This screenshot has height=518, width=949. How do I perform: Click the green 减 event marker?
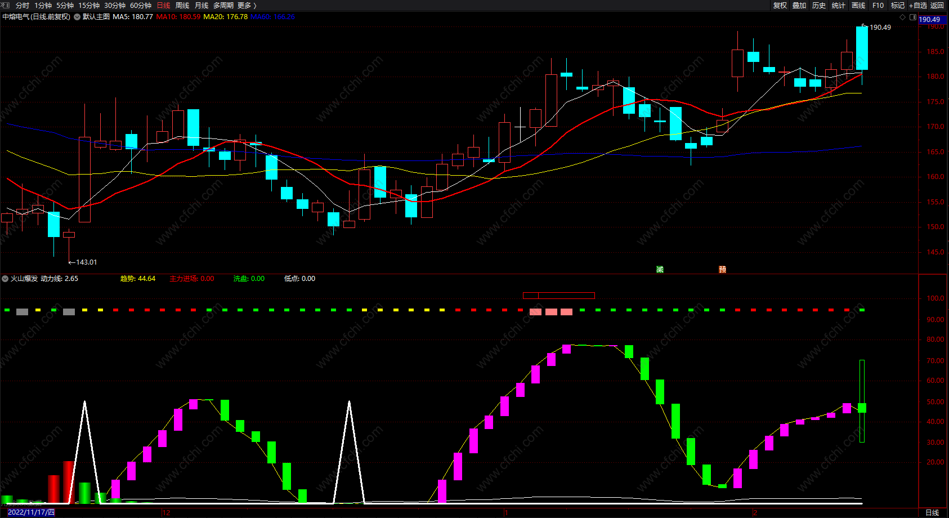[x=660, y=270]
